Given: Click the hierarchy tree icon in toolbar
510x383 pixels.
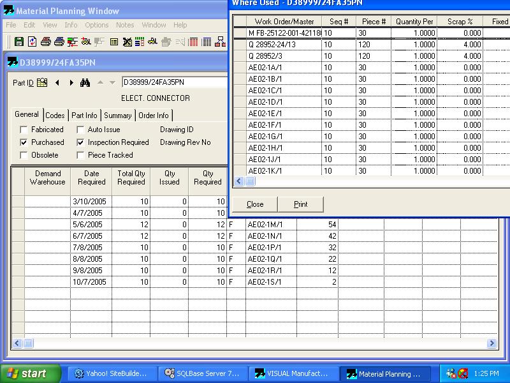Looking at the screenshot, I should pyautogui.click(x=221, y=42).
